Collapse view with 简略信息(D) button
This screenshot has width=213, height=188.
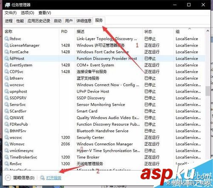pos(20,178)
